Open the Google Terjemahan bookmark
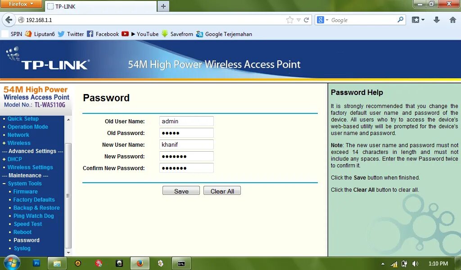461x270 pixels. pos(224,34)
